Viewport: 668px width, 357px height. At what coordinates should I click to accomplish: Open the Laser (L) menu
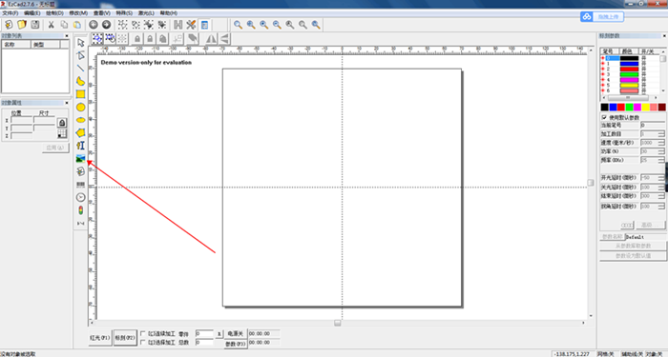click(x=146, y=13)
